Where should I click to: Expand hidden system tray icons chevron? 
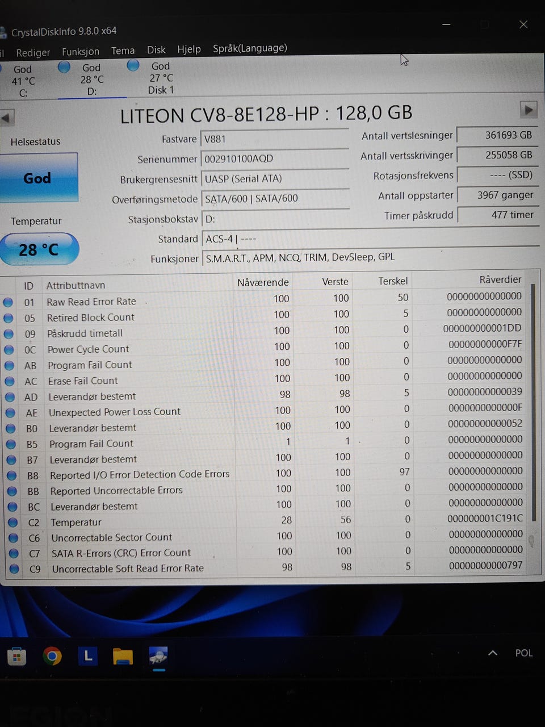(492, 653)
